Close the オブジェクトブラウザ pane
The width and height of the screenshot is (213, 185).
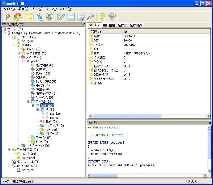(84, 24)
